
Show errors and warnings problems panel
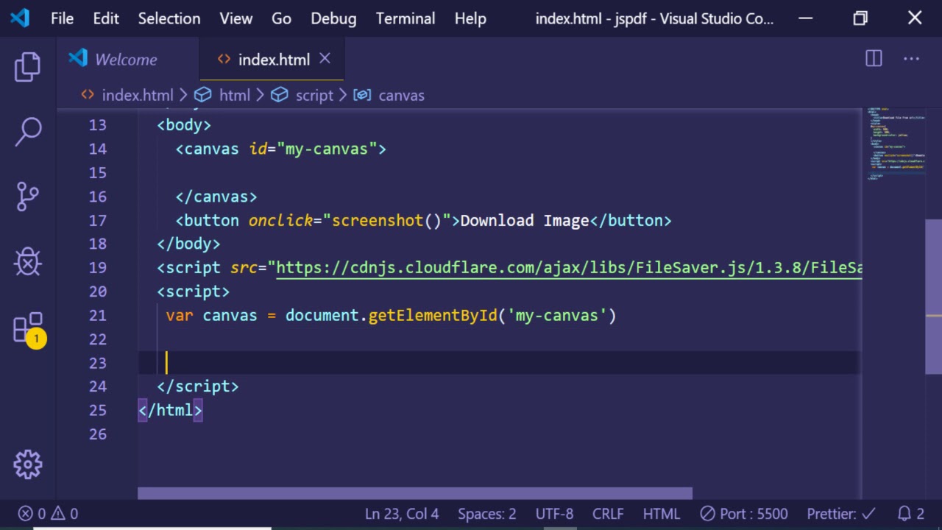pyautogui.click(x=49, y=514)
